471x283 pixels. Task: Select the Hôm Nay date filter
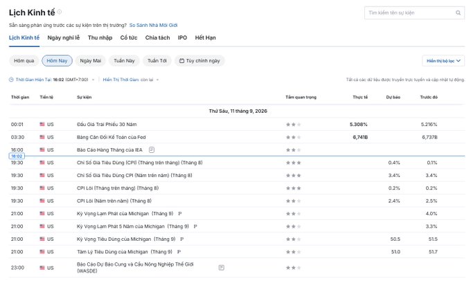(x=57, y=61)
